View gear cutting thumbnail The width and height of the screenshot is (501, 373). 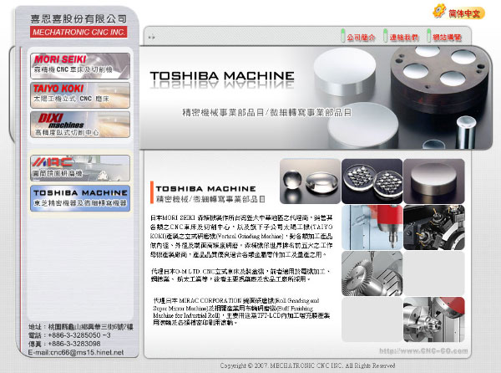pos(372,273)
